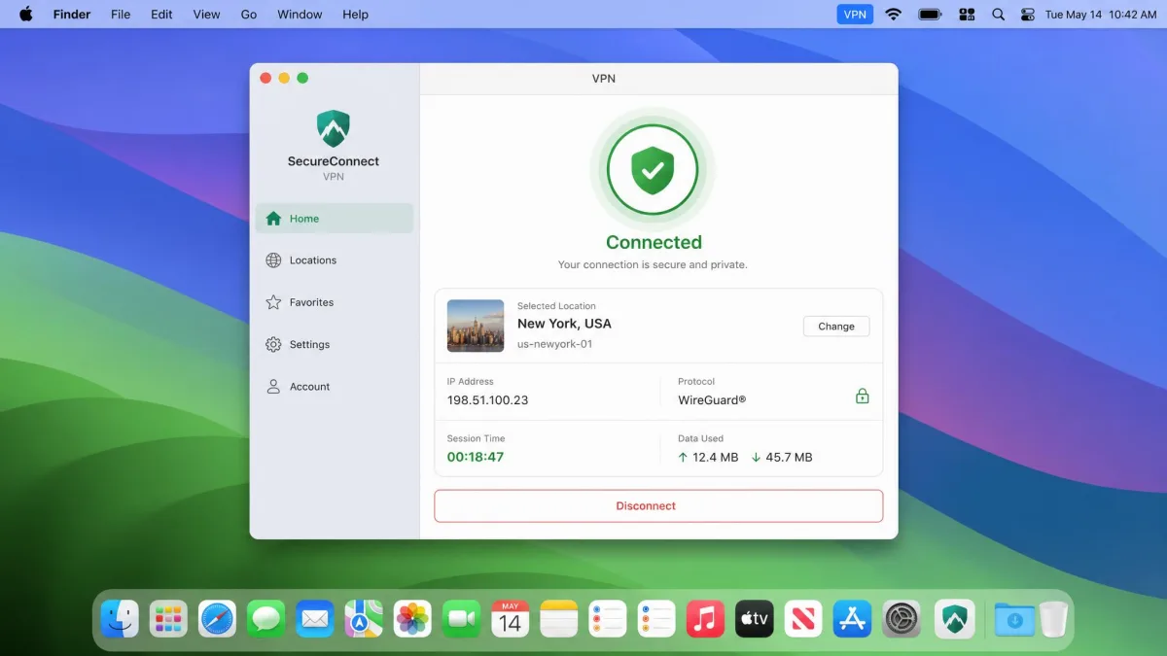Open the Favorites star item
1167x656 pixels.
(x=334, y=302)
